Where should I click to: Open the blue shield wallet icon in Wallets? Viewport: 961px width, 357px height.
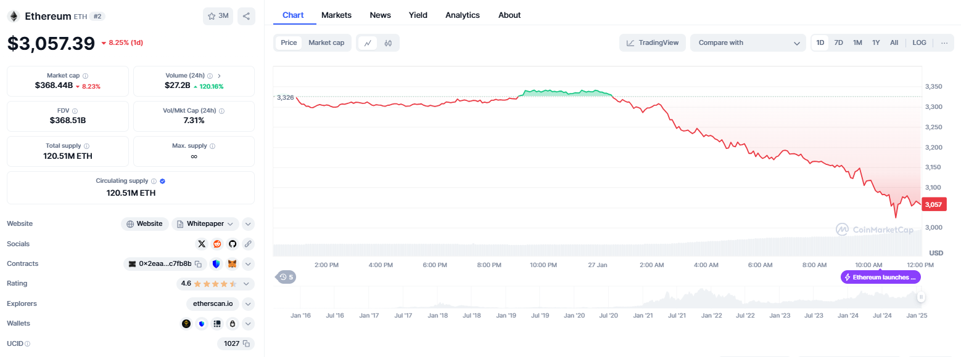202,323
